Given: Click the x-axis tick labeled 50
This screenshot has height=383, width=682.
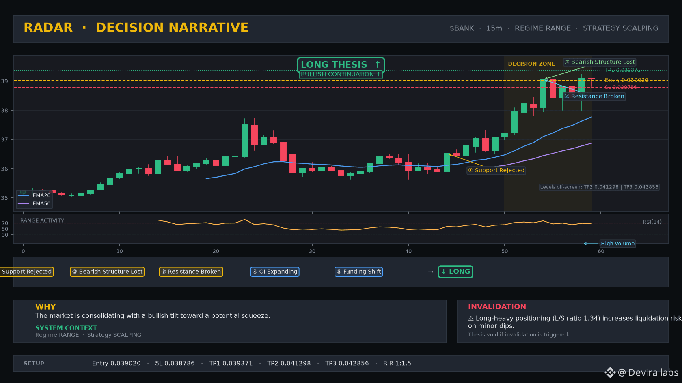Looking at the screenshot, I should click(505, 251).
